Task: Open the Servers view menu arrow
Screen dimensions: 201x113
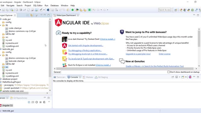Action: (x=49, y=102)
